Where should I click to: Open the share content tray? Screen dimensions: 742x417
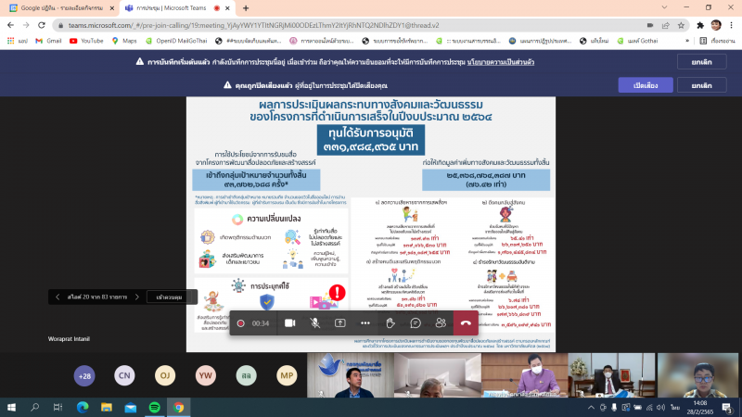[339, 323]
